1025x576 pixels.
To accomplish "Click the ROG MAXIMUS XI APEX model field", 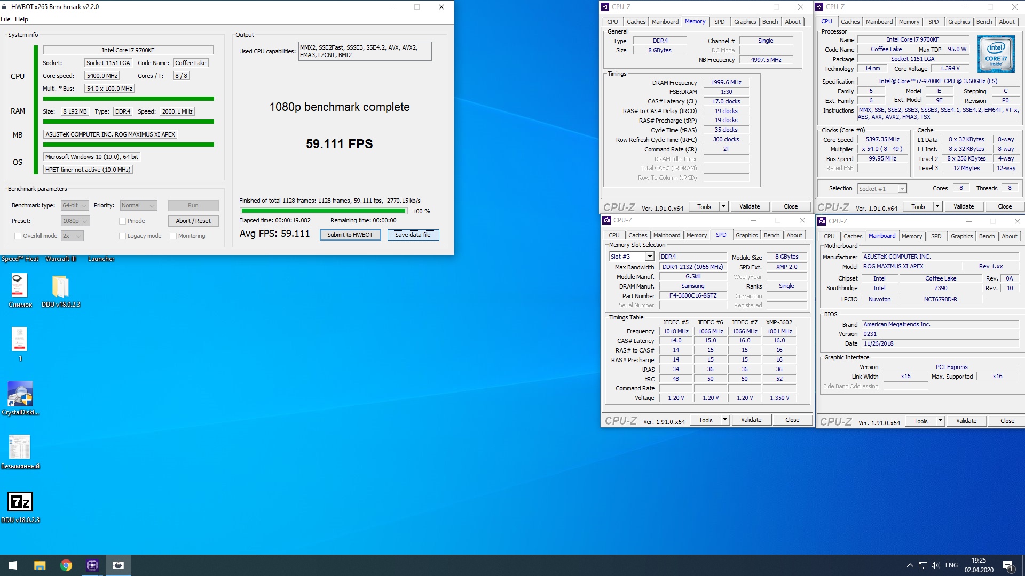I will 912,266.
